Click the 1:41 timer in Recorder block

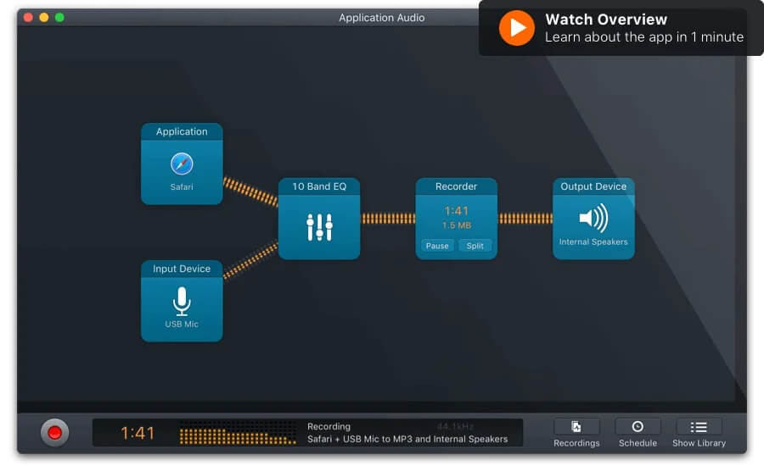pos(457,211)
